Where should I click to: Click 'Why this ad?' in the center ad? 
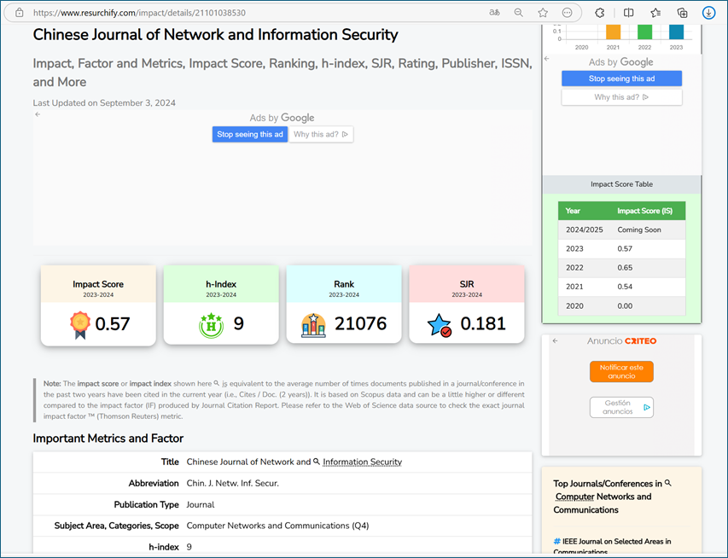point(321,134)
